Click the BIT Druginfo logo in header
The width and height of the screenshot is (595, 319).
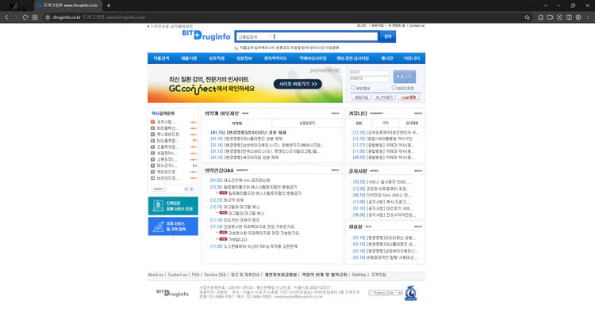pyautogui.click(x=206, y=35)
